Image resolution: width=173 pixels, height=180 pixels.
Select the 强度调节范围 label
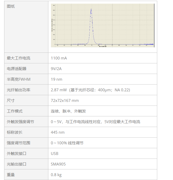[18, 143]
